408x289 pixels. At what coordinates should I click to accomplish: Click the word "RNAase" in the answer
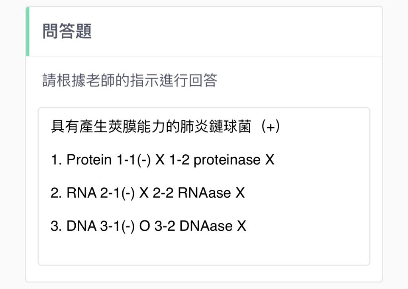[204, 193]
